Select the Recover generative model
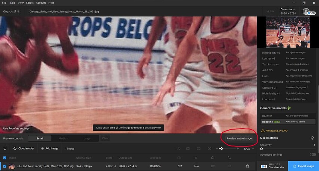This screenshot has height=171, width=319. 288,116
